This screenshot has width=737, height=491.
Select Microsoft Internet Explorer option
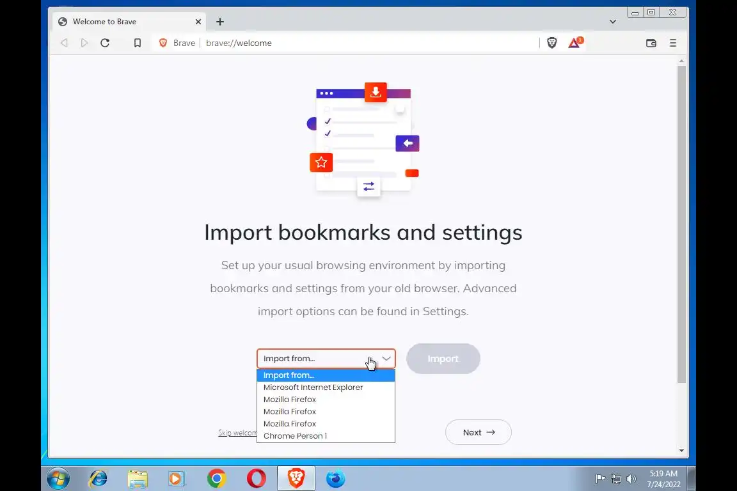tap(326, 387)
